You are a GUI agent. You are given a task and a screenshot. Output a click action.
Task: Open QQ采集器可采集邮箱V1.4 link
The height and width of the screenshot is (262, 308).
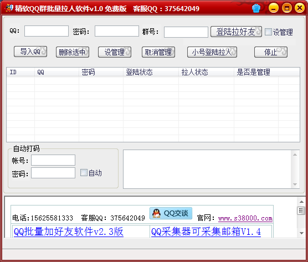[x=206, y=232]
